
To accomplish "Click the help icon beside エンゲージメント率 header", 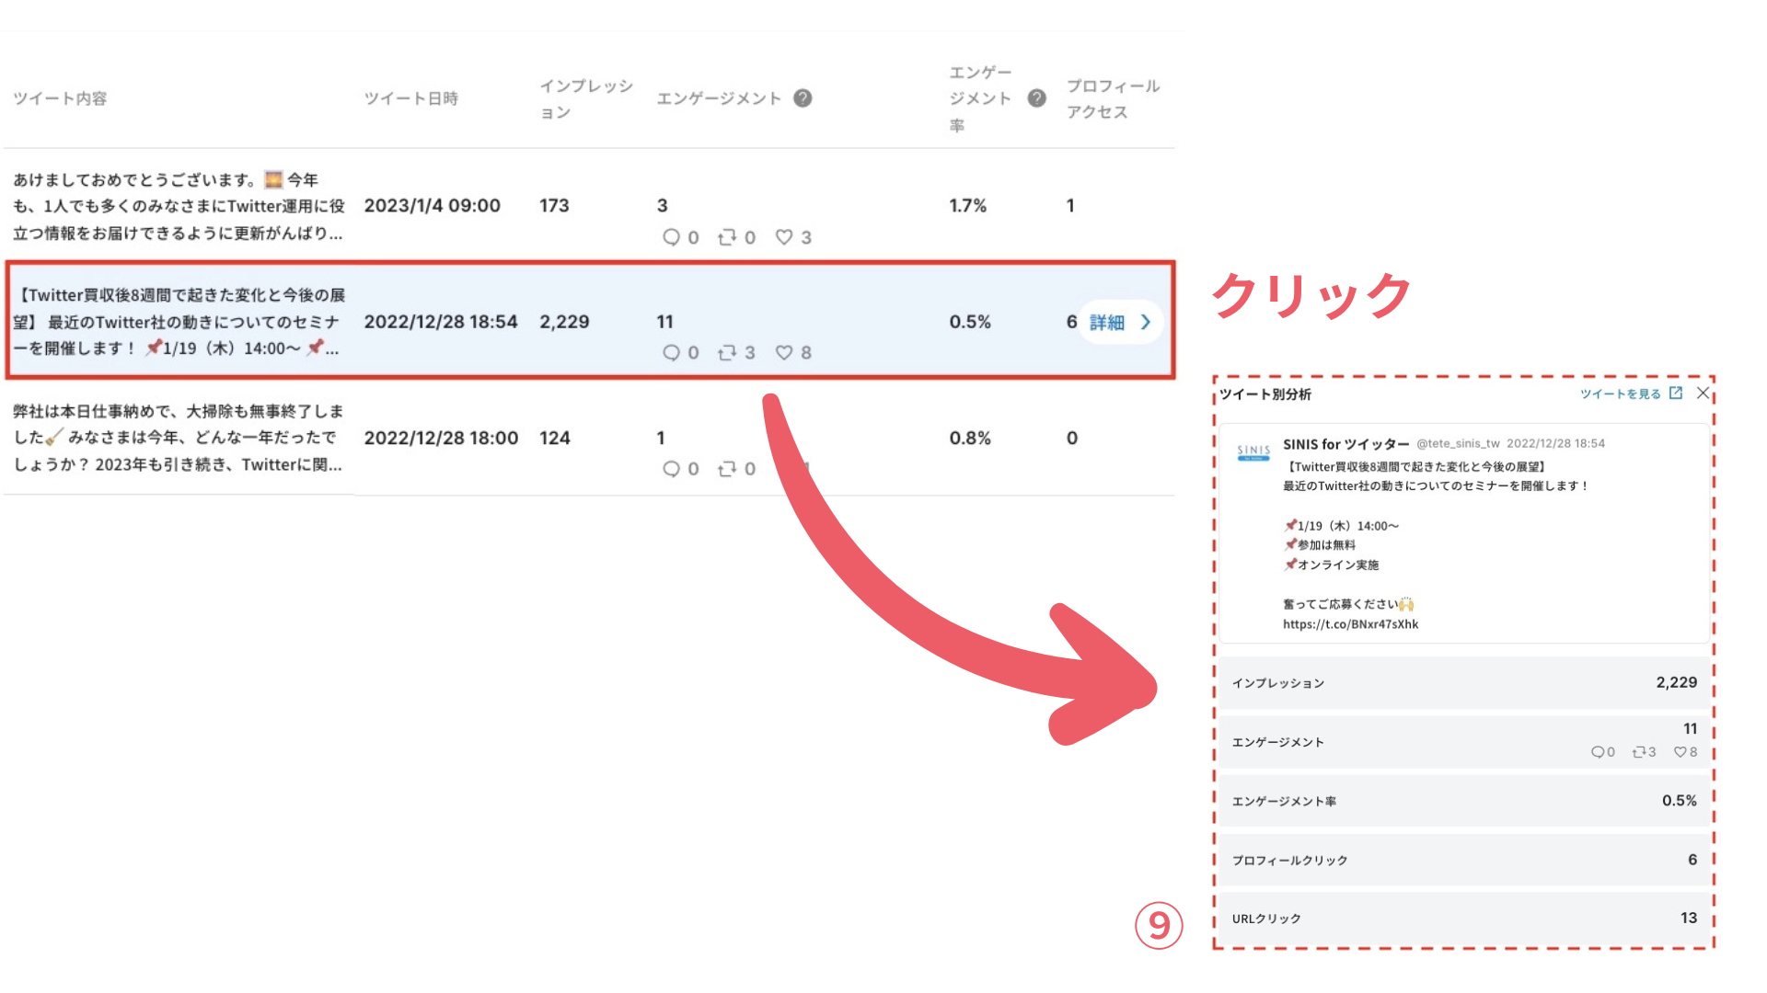I will click(1036, 98).
